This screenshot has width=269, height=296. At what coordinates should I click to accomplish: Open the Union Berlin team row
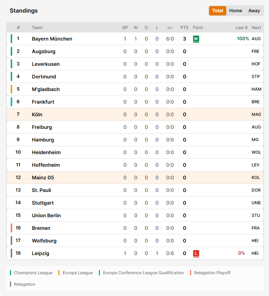[135, 215]
